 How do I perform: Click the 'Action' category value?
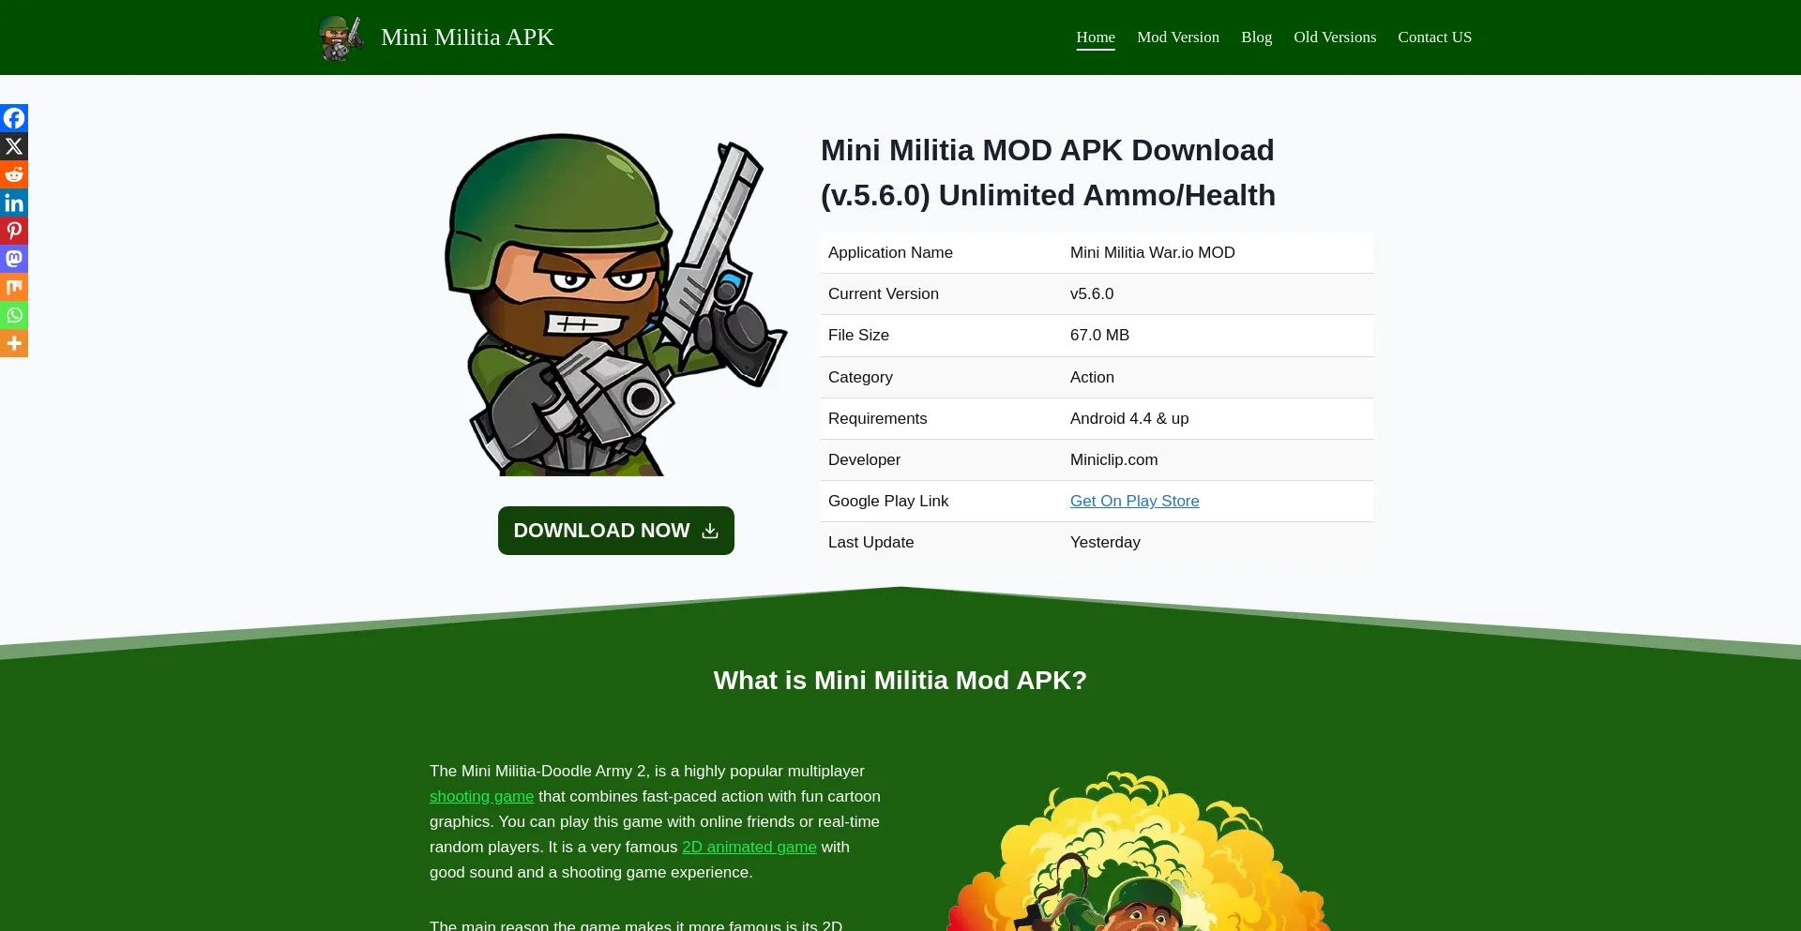point(1092,377)
